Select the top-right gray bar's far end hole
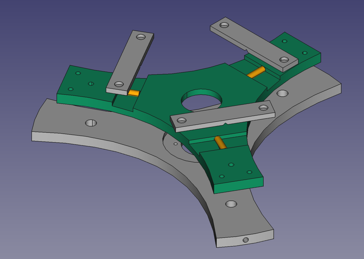The height and width of the screenshot is (259, 364). [x=224, y=25]
